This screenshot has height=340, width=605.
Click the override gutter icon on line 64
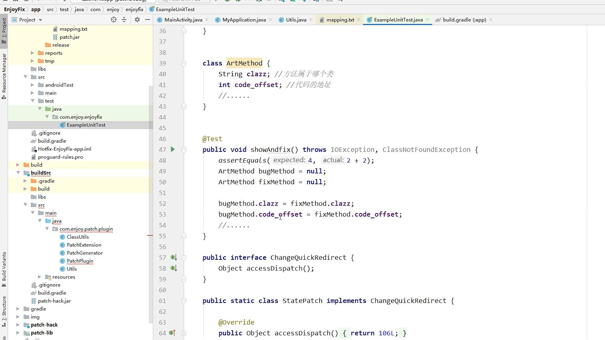pos(172,333)
